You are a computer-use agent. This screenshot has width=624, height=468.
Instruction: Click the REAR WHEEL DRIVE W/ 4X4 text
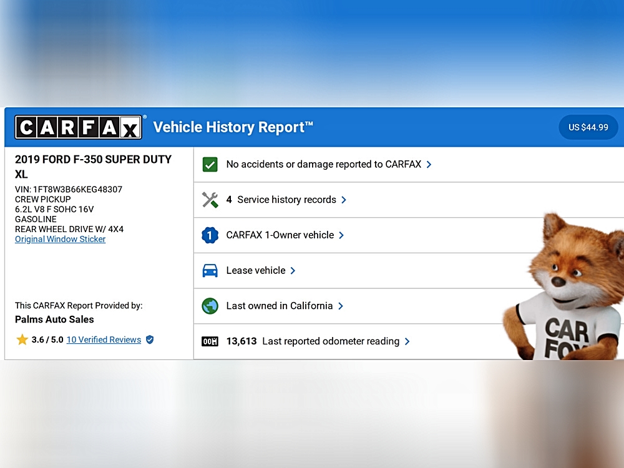(x=69, y=229)
